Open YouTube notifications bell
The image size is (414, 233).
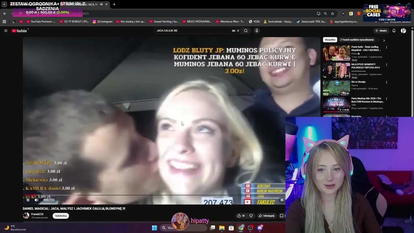tap(394, 31)
